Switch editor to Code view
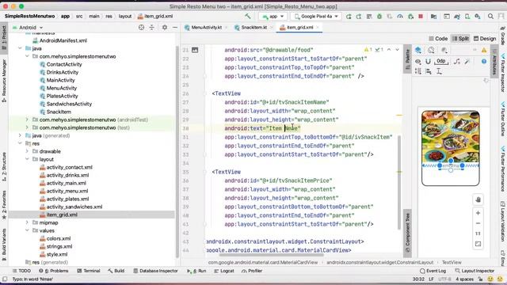 (x=438, y=39)
